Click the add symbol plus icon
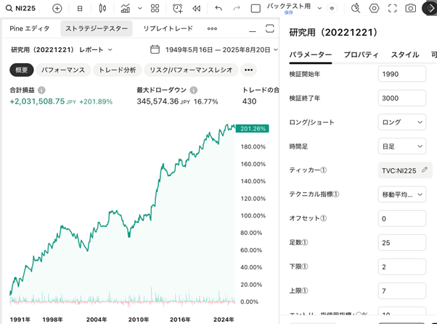This screenshot has width=437, height=324. [57, 9]
